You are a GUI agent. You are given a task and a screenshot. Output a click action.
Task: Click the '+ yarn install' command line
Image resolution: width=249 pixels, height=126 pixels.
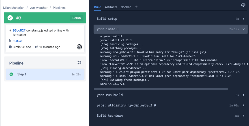(111, 36)
